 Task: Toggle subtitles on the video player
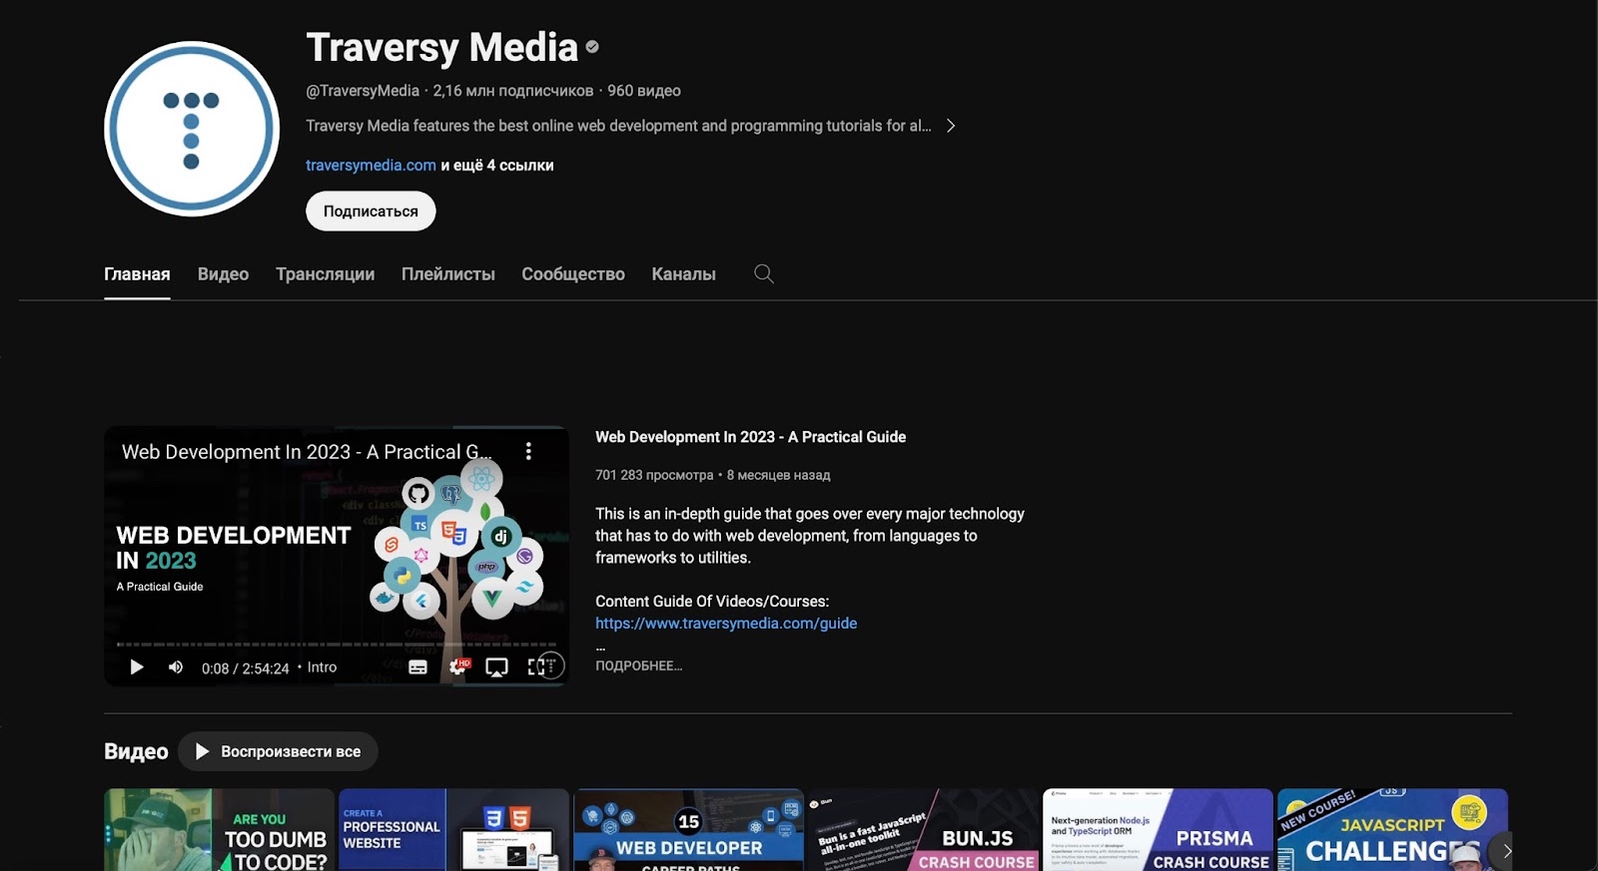[x=417, y=667]
